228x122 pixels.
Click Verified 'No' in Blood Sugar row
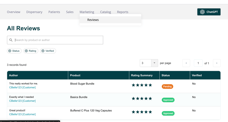194,84
